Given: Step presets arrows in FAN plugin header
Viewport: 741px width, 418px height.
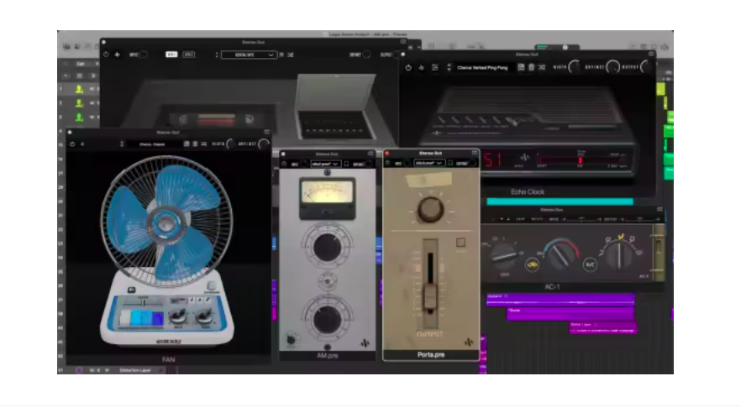Looking at the screenshot, I should pyautogui.click(x=122, y=144).
